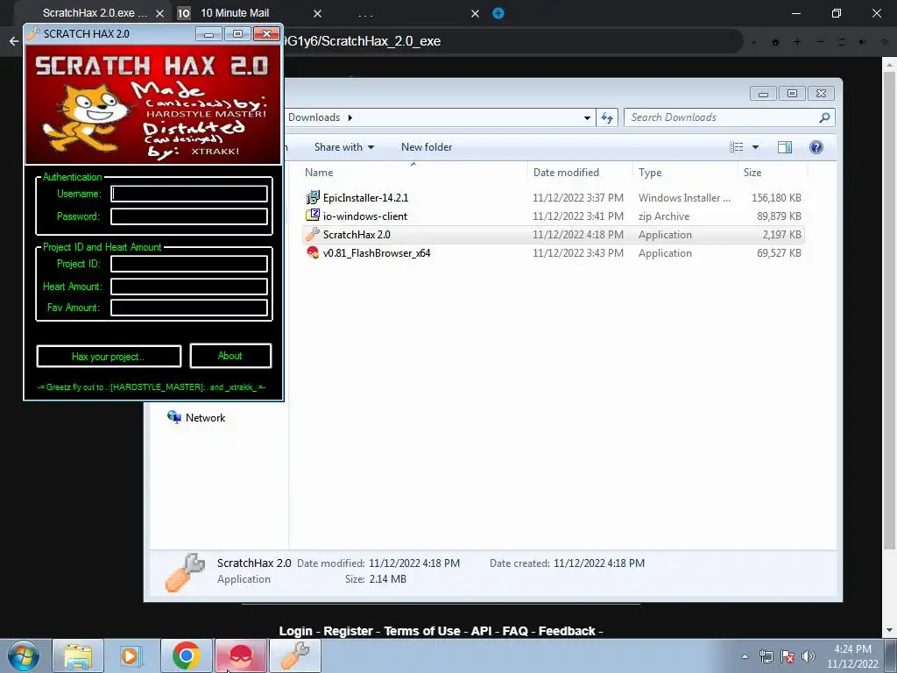
Task: Click the 10 Minute Mail tab favicon
Action: (x=184, y=13)
